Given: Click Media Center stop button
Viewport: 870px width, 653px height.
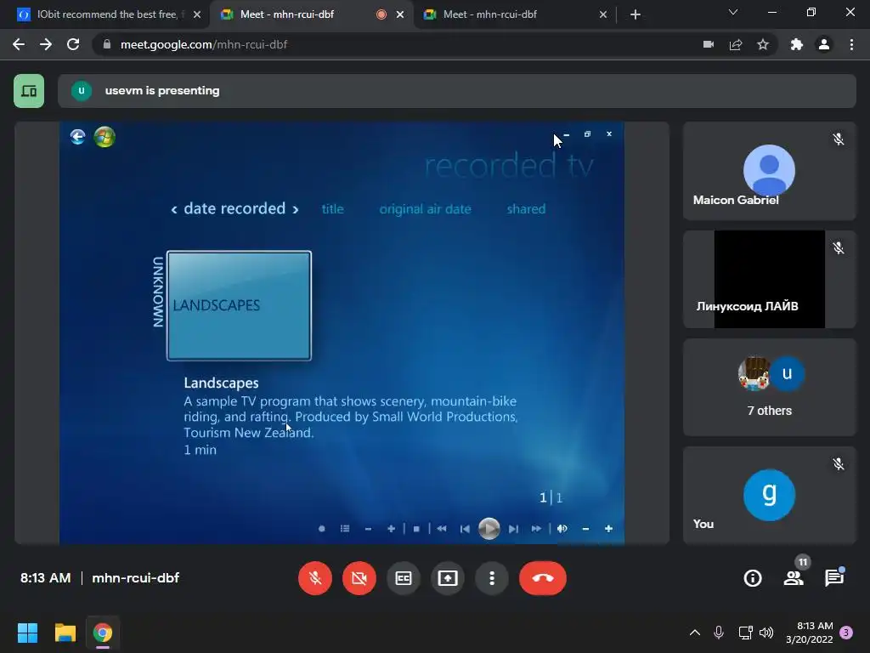Looking at the screenshot, I should click(416, 529).
